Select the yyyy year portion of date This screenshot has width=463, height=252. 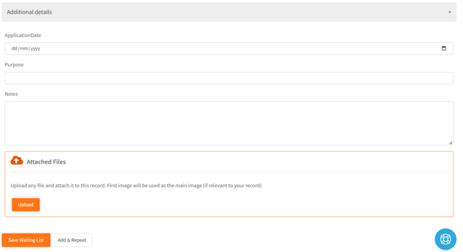coord(35,48)
